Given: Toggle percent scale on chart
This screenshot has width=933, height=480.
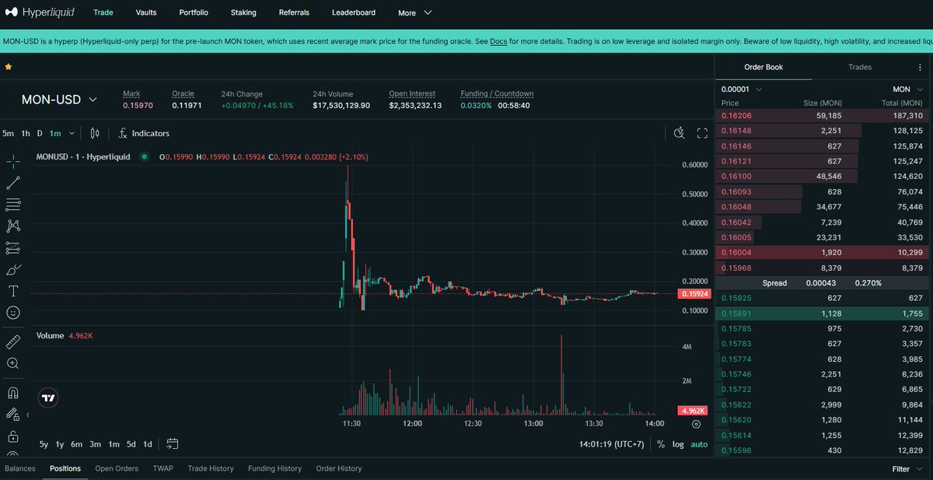Looking at the screenshot, I should tap(661, 444).
